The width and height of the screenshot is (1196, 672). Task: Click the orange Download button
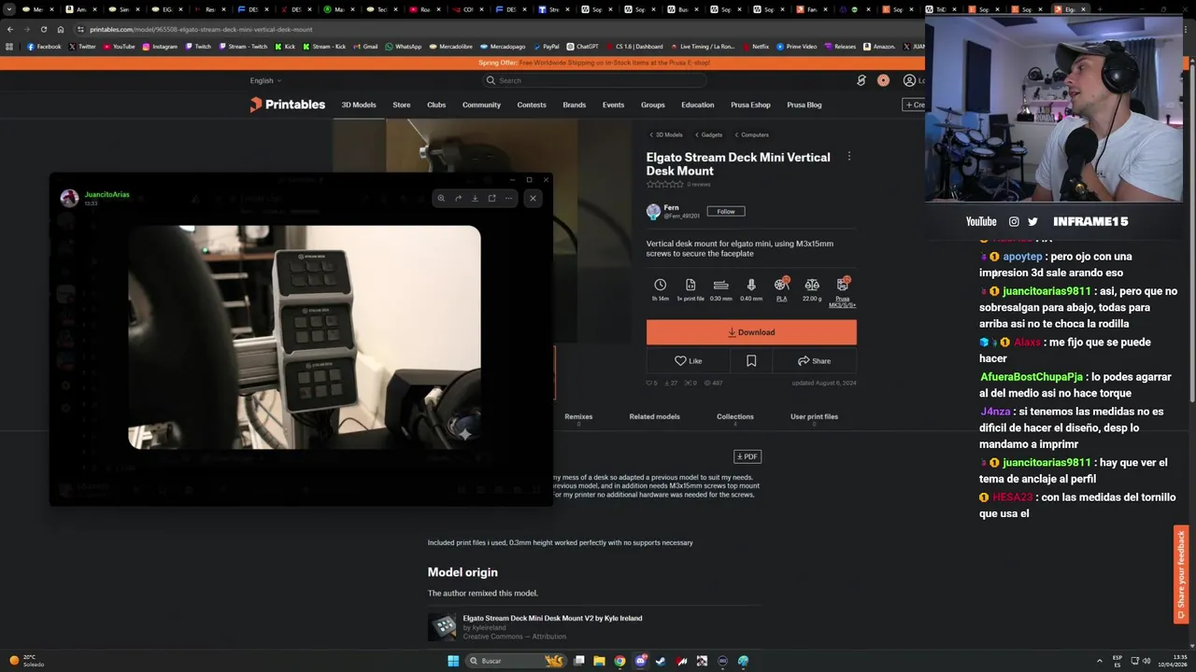(751, 332)
